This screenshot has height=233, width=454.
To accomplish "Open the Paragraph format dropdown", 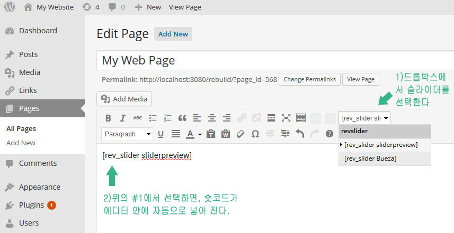I will (127, 134).
